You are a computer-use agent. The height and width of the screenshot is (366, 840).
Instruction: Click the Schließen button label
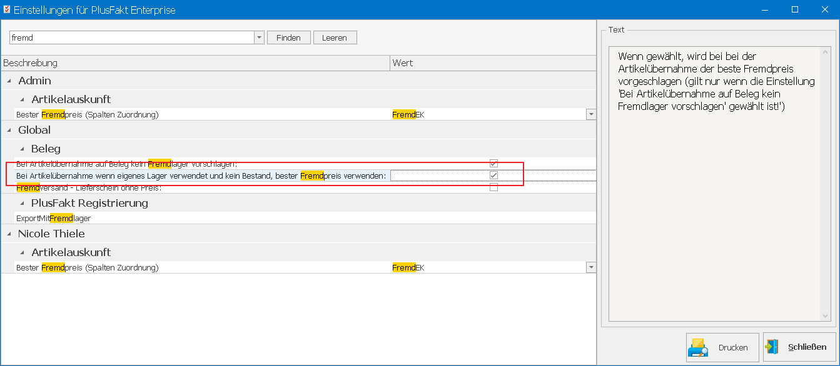(x=807, y=347)
